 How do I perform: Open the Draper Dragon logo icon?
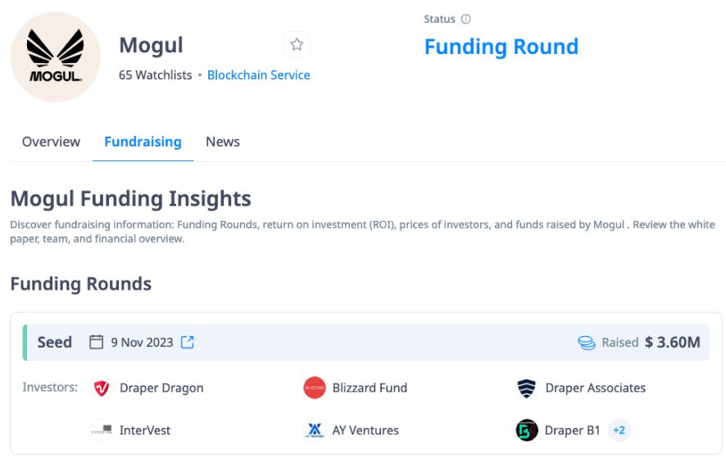click(x=102, y=388)
